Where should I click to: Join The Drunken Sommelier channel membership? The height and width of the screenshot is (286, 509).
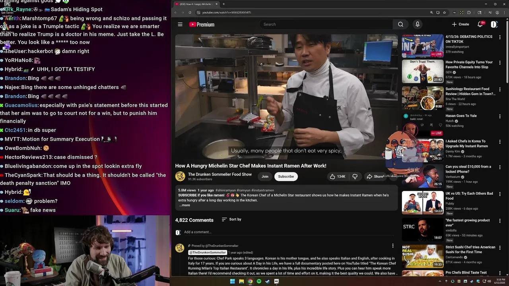pyautogui.click(x=265, y=176)
